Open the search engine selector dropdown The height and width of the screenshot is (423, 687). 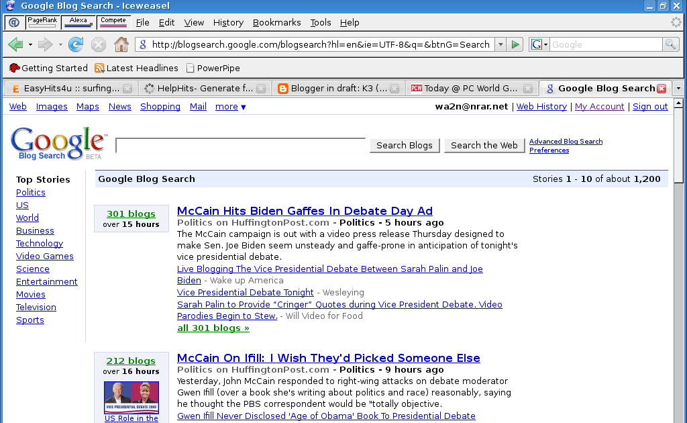[539, 45]
